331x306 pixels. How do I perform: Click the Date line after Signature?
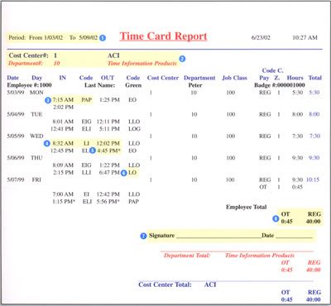point(294,236)
